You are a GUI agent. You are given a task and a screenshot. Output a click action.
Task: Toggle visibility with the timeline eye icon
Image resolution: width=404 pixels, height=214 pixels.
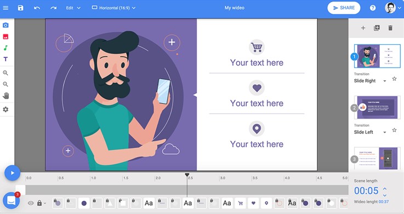tap(31, 203)
